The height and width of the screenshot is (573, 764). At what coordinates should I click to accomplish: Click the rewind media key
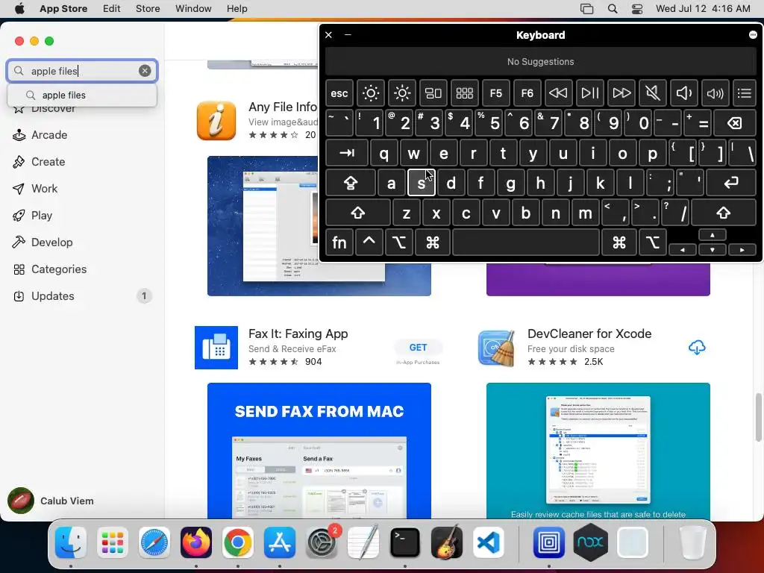[x=558, y=93]
